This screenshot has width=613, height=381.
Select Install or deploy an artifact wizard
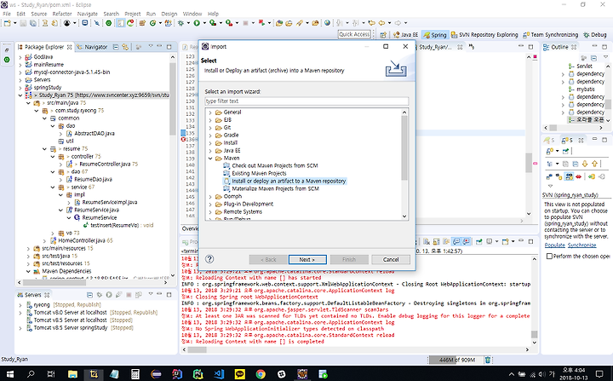pyautogui.click(x=284, y=182)
